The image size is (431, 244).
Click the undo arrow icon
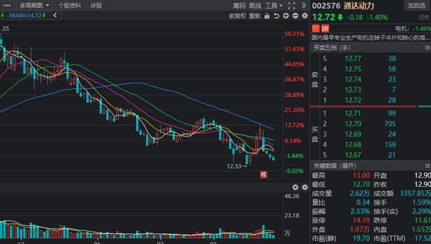[276, 16]
